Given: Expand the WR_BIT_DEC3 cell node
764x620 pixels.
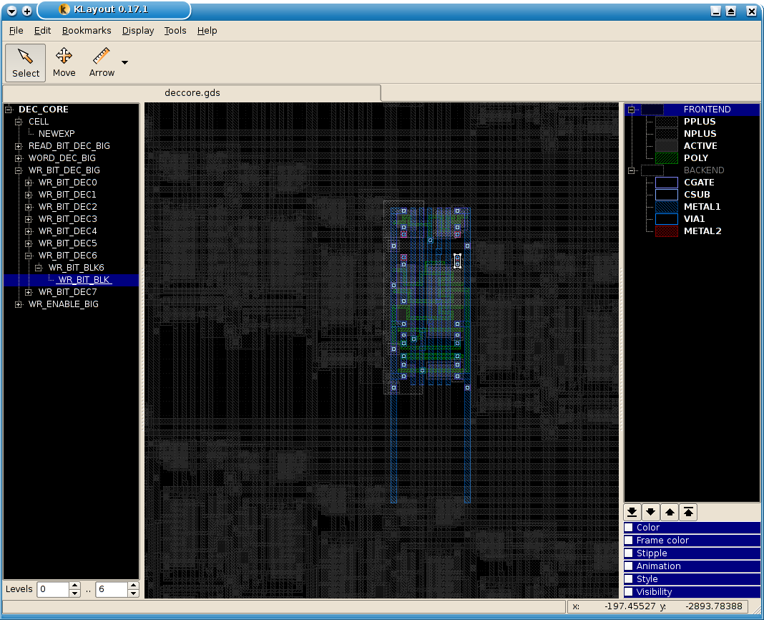Looking at the screenshot, I should pos(29,219).
